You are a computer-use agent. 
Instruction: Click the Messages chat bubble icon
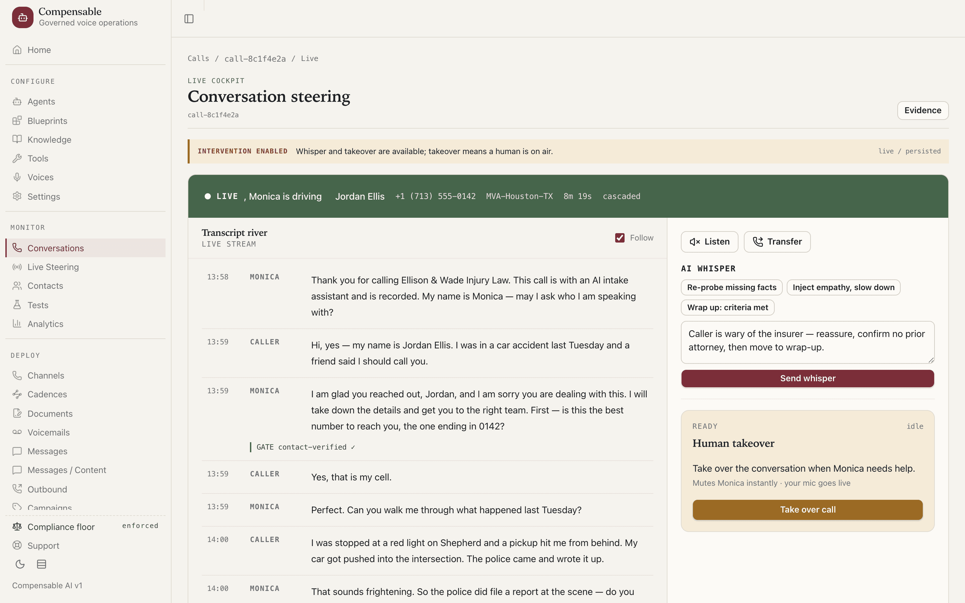(x=17, y=451)
